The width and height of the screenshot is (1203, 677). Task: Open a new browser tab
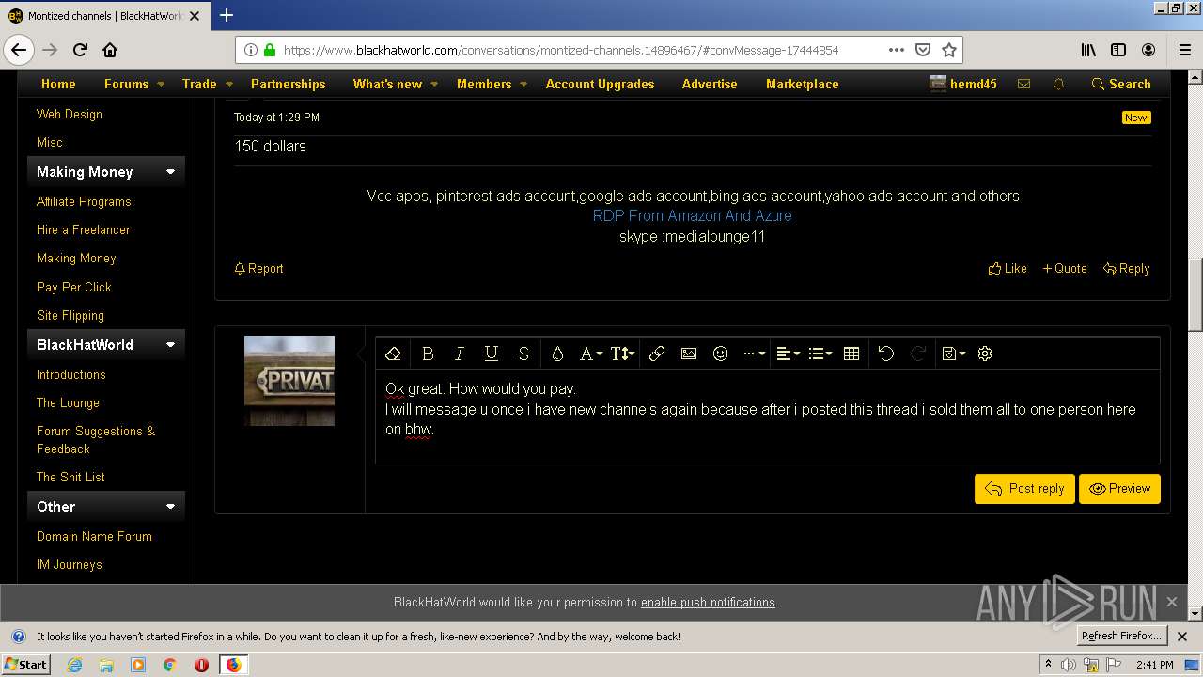(x=227, y=15)
